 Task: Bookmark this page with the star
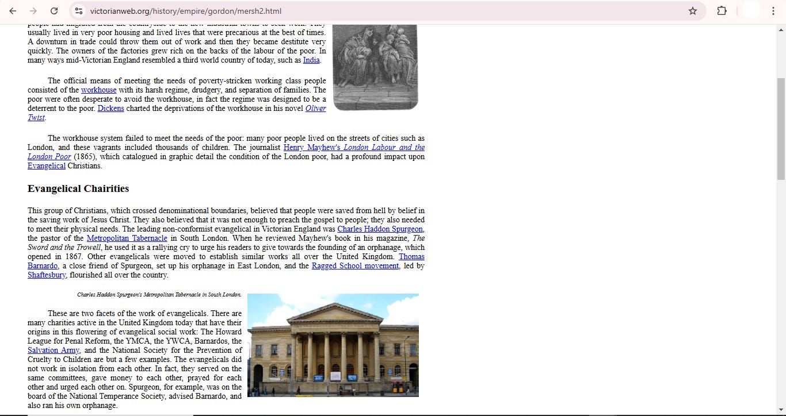pos(693,11)
